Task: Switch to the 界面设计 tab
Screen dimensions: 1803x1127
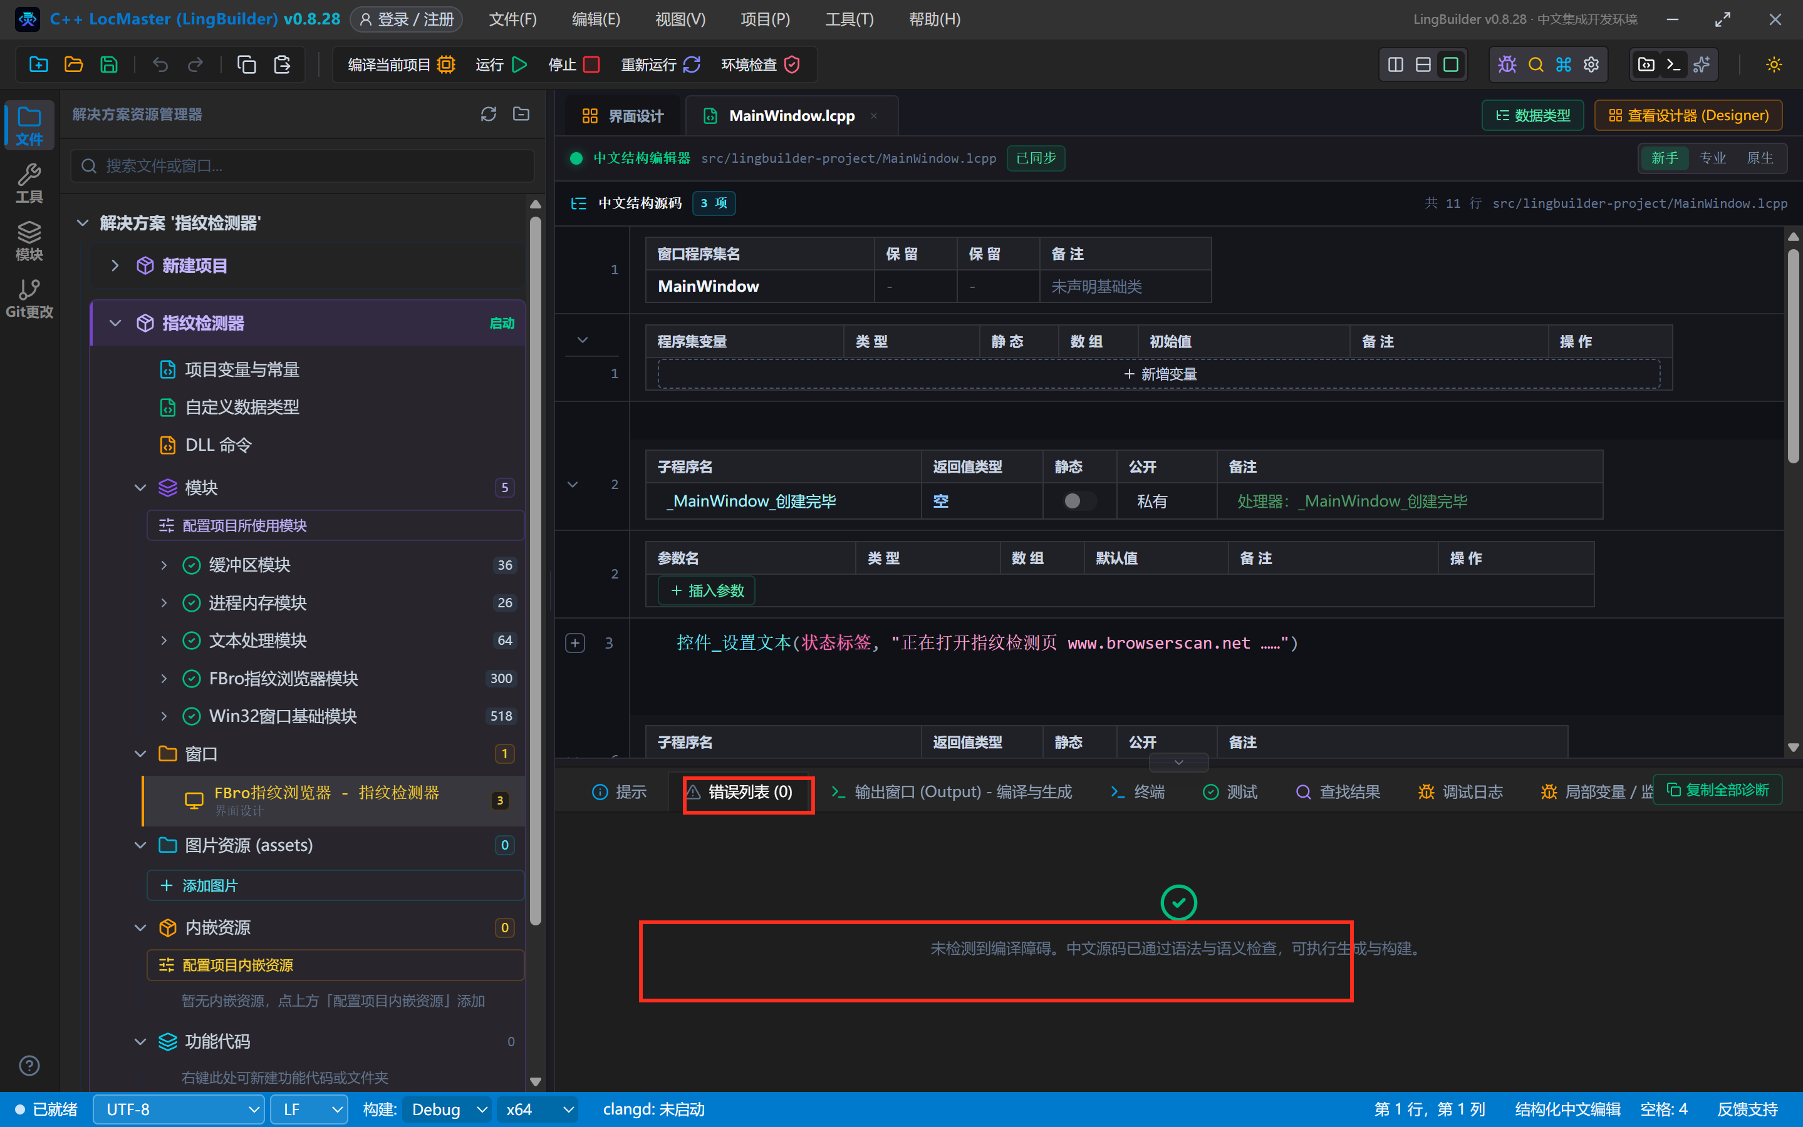Action: (622, 116)
